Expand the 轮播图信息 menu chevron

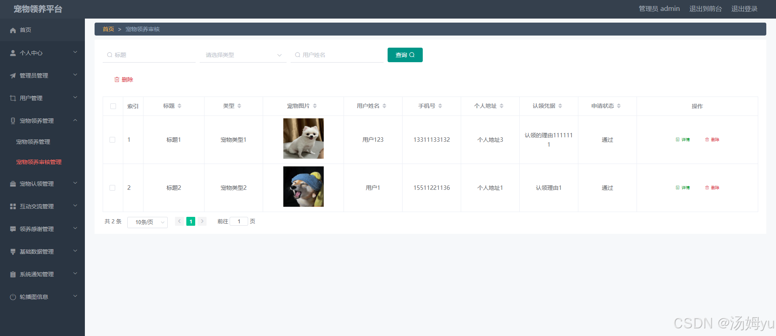coord(75,296)
